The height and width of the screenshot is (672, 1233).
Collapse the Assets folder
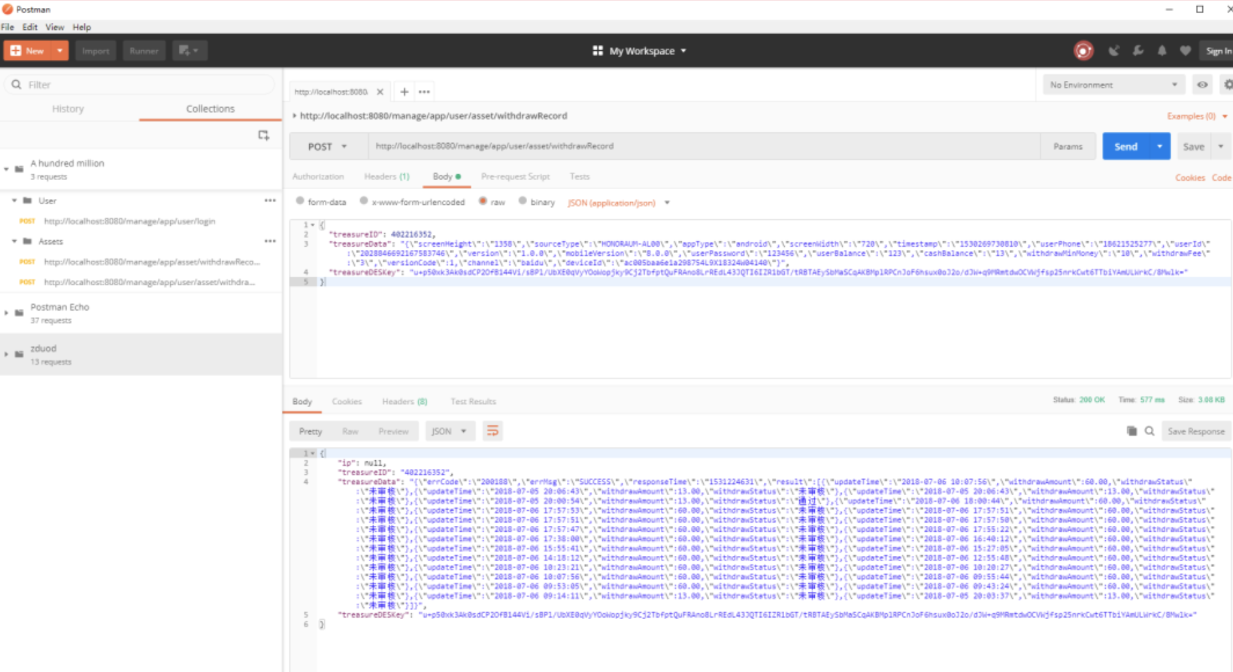click(x=14, y=241)
